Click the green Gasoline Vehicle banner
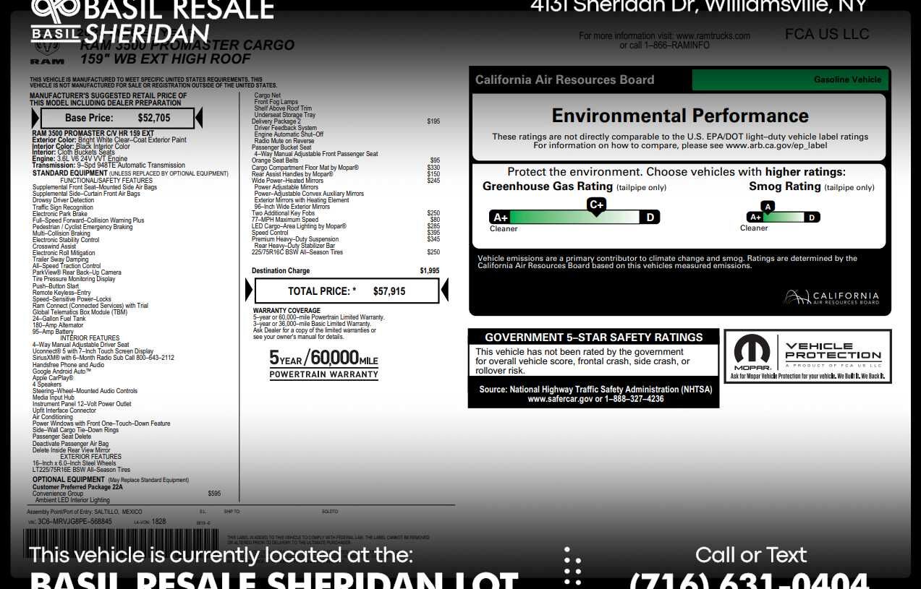The height and width of the screenshot is (589, 921). point(790,79)
